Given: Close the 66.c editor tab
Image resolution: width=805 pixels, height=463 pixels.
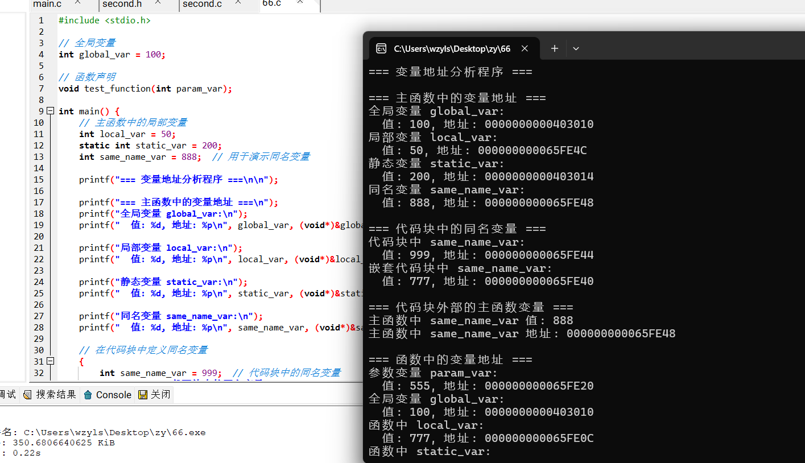Looking at the screenshot, I should (x=299, y=3).
